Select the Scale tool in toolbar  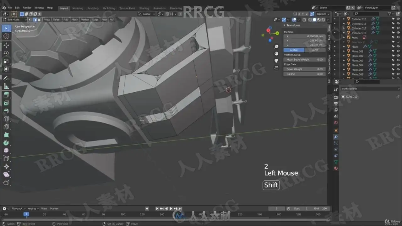coord(6,61)
